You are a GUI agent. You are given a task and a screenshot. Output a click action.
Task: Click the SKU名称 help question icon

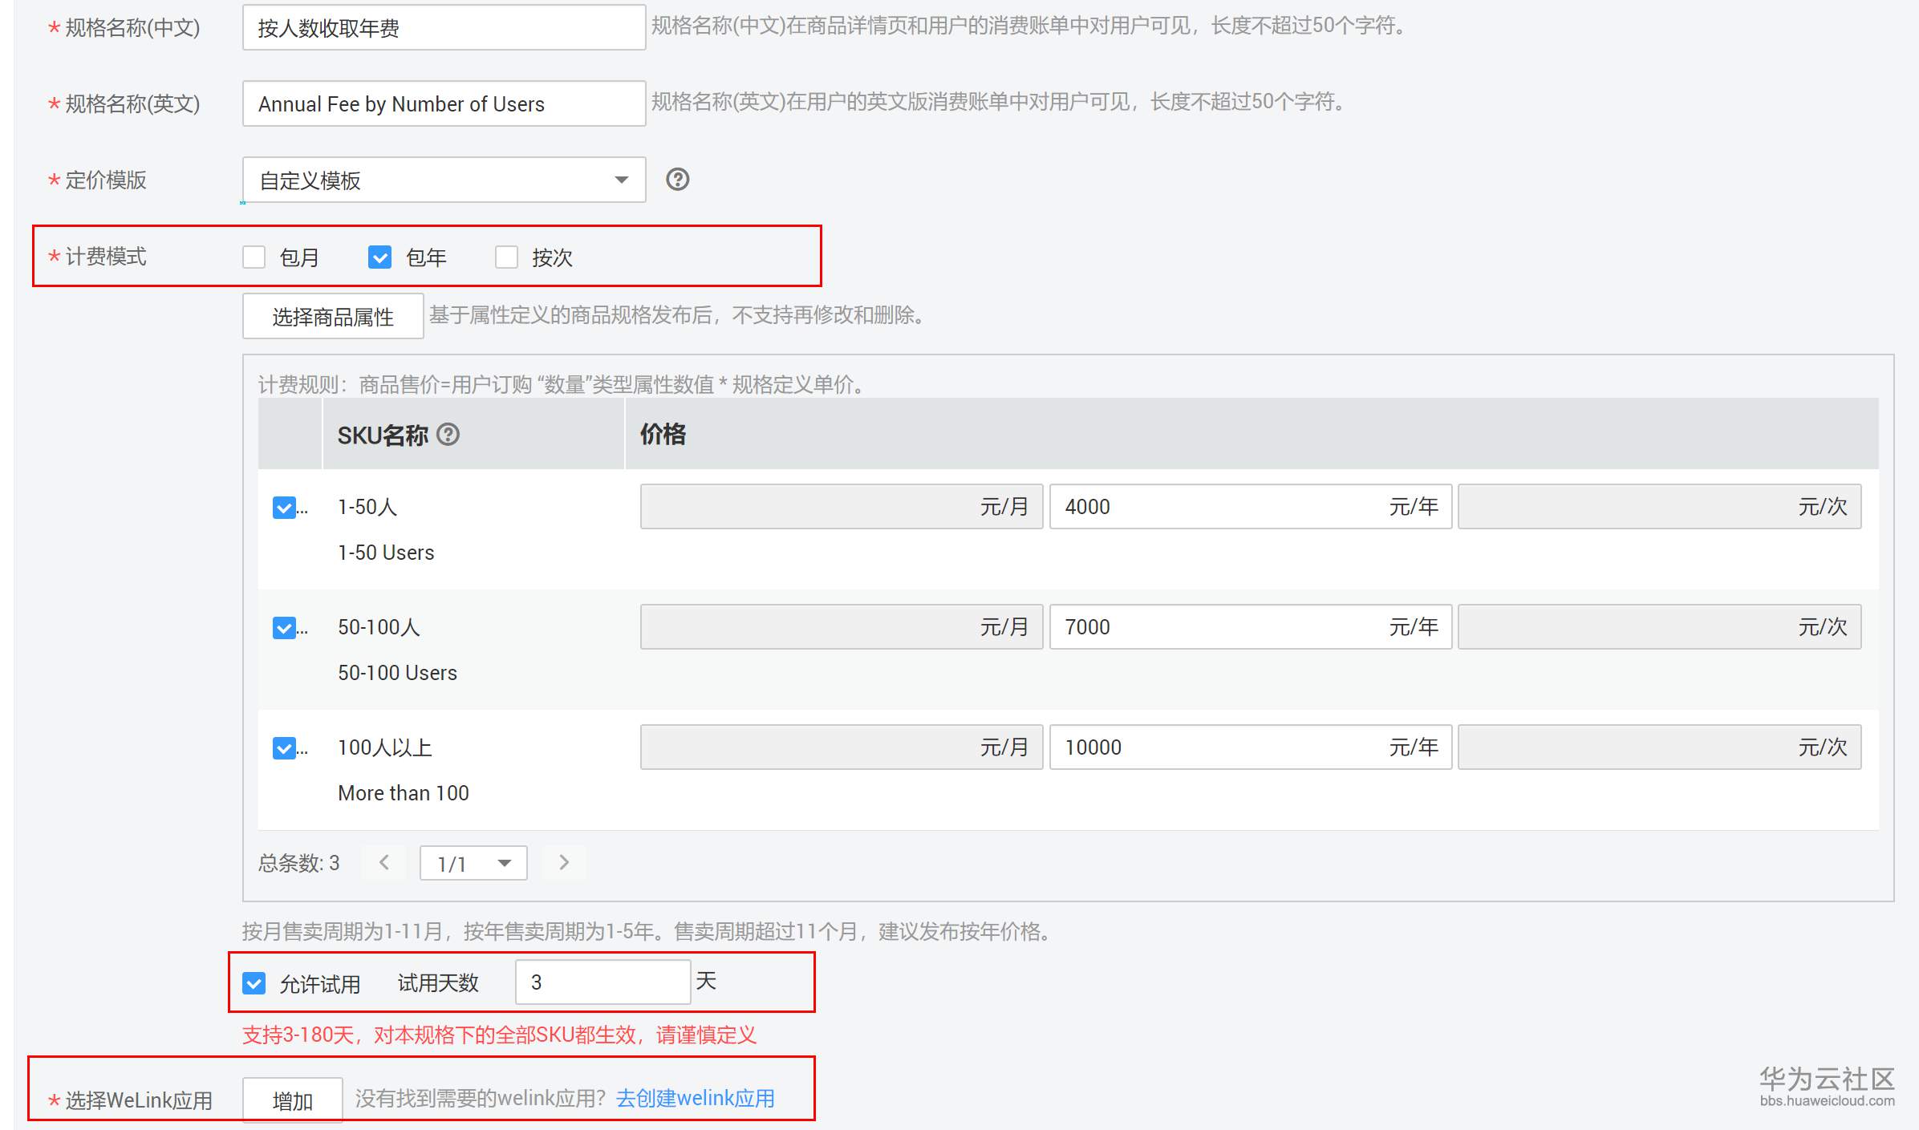coord(448,435)
